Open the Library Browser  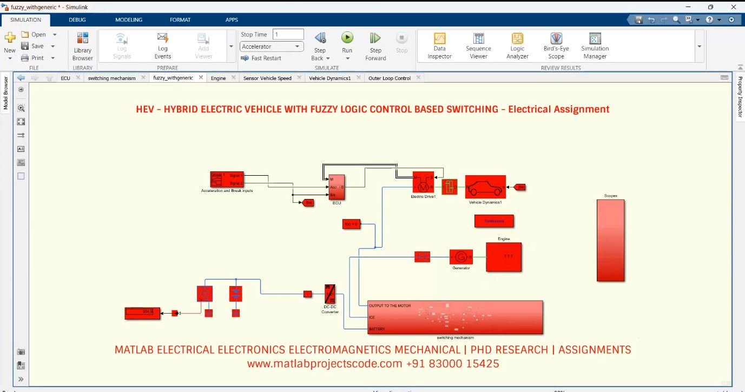[x=82, y=46]
